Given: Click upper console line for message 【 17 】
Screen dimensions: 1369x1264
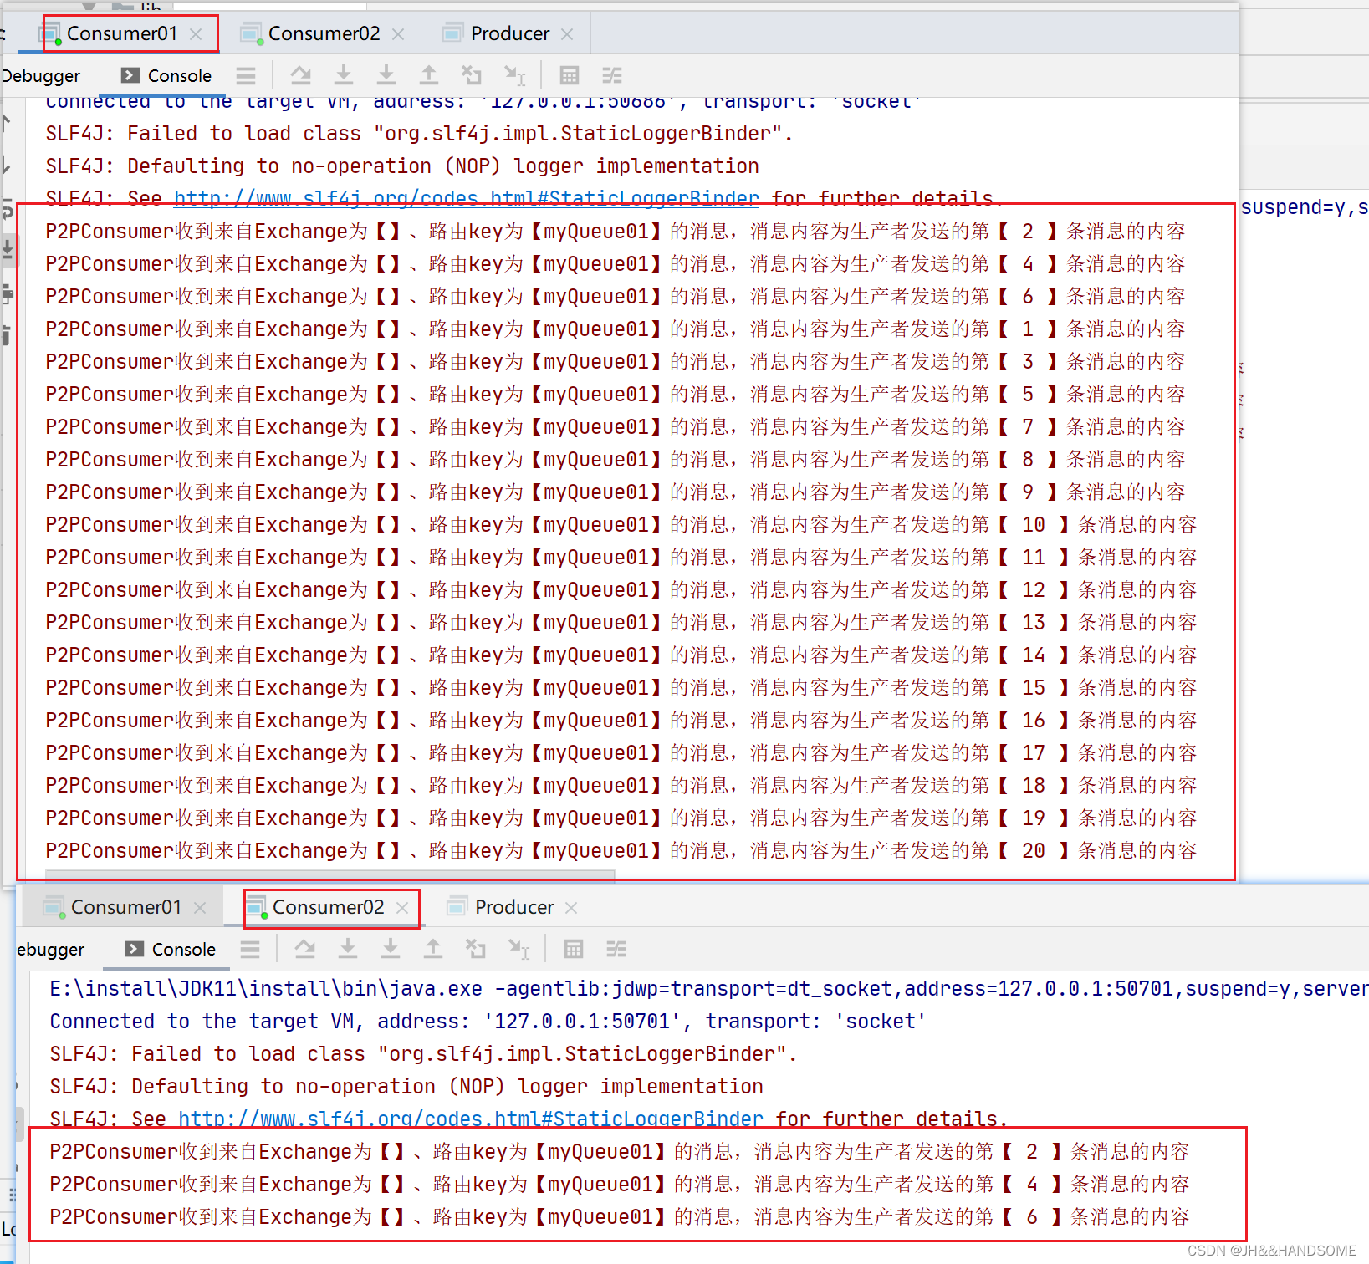Looking at the screenshot, I should pos(621,753).
